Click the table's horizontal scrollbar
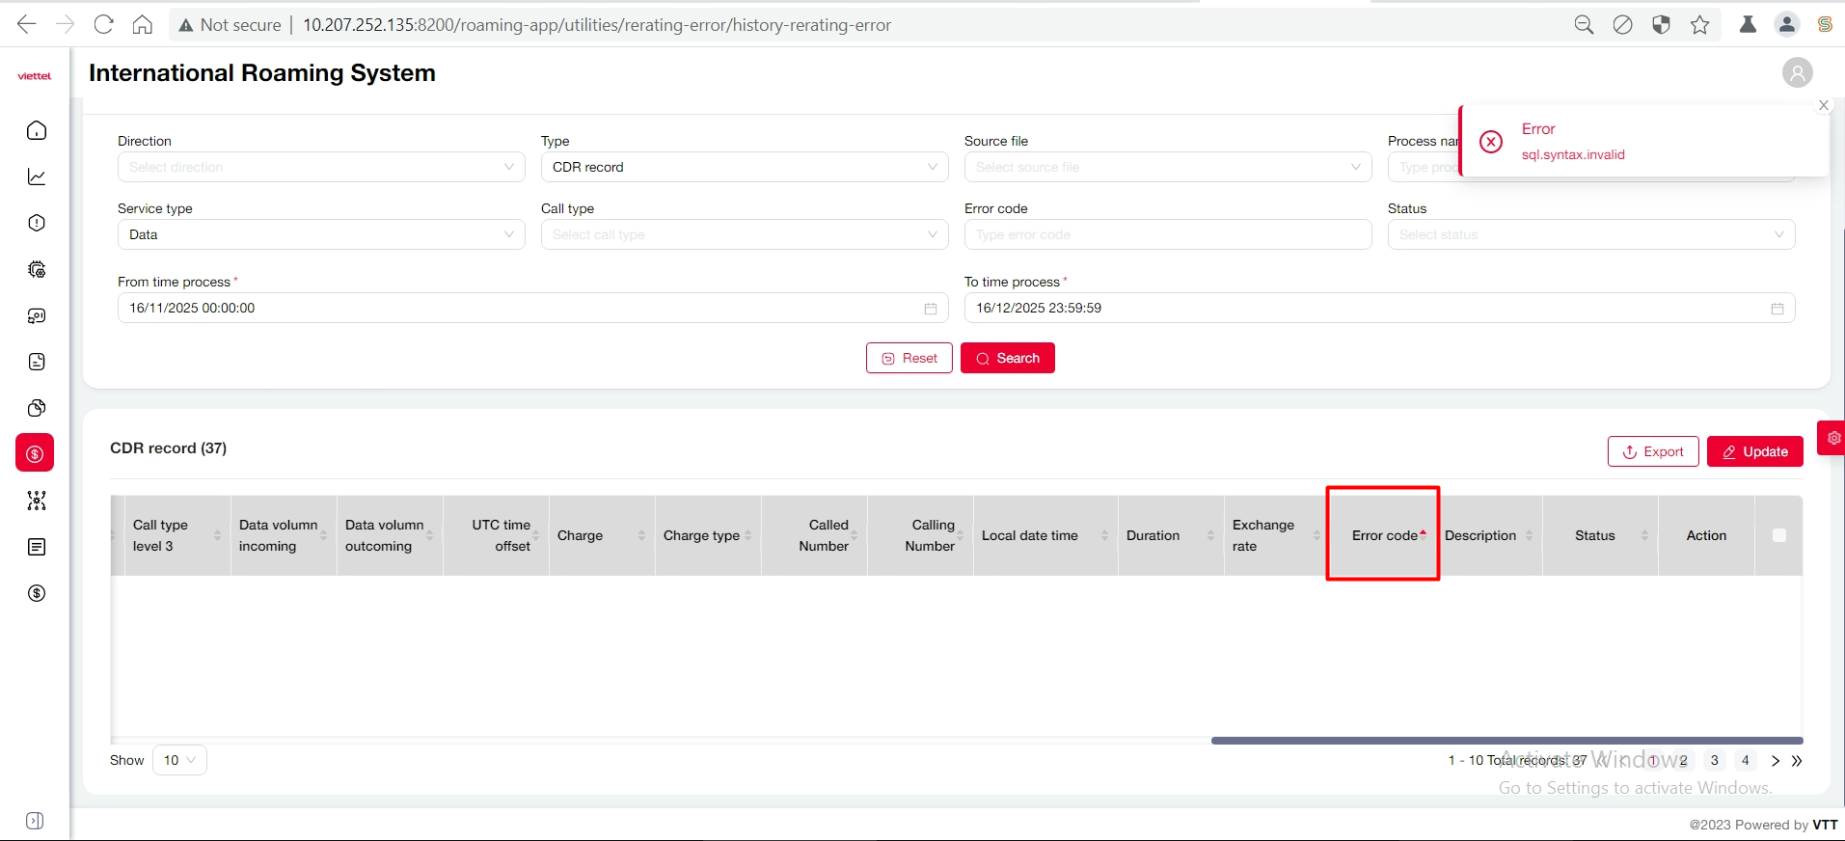The height and width of the screenshot is (841, 1845). coord(1506,741)
